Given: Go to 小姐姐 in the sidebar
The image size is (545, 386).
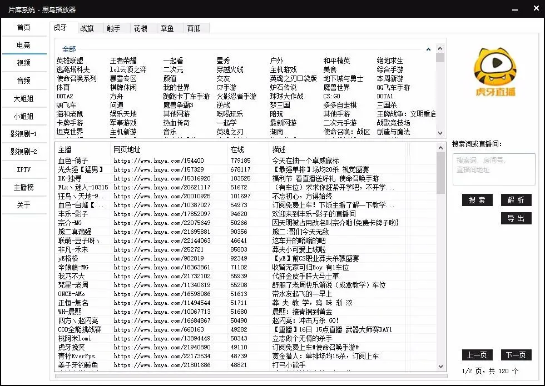Looking at the screenshot, I should [x=24, y=116].
